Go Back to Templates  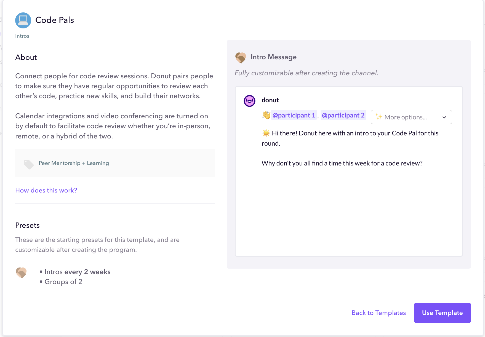(x=379, y=313)
